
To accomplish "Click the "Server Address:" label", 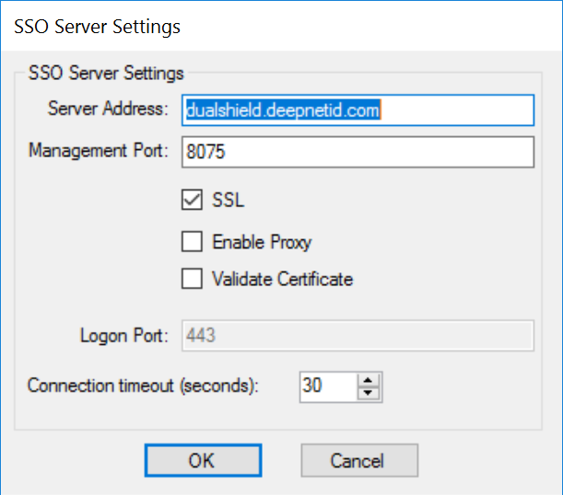I will coord(108,109).
